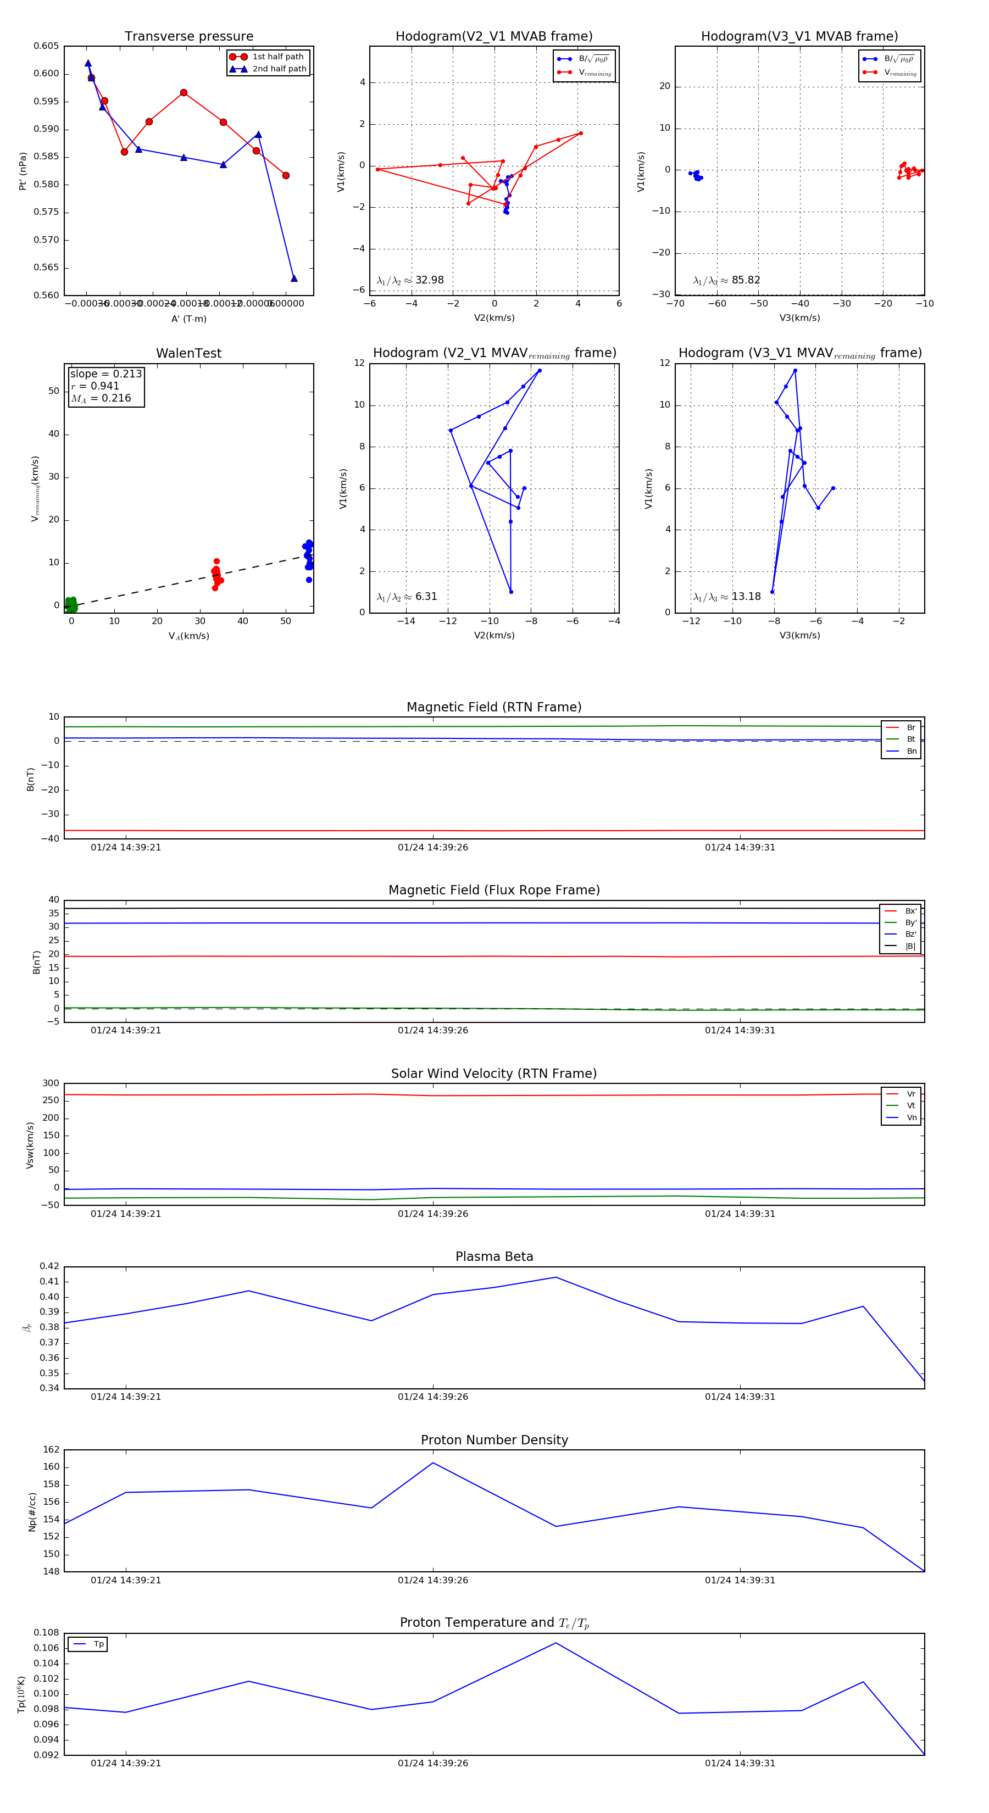
Task: Click 'Magnetic Field (RTN Frame)' title
Action: coord(494,707)
